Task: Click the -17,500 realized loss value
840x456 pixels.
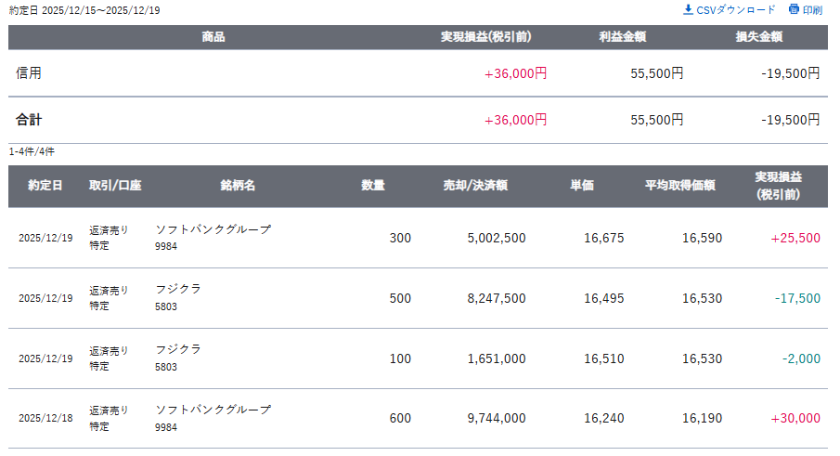Action: [x=797, y=298]
